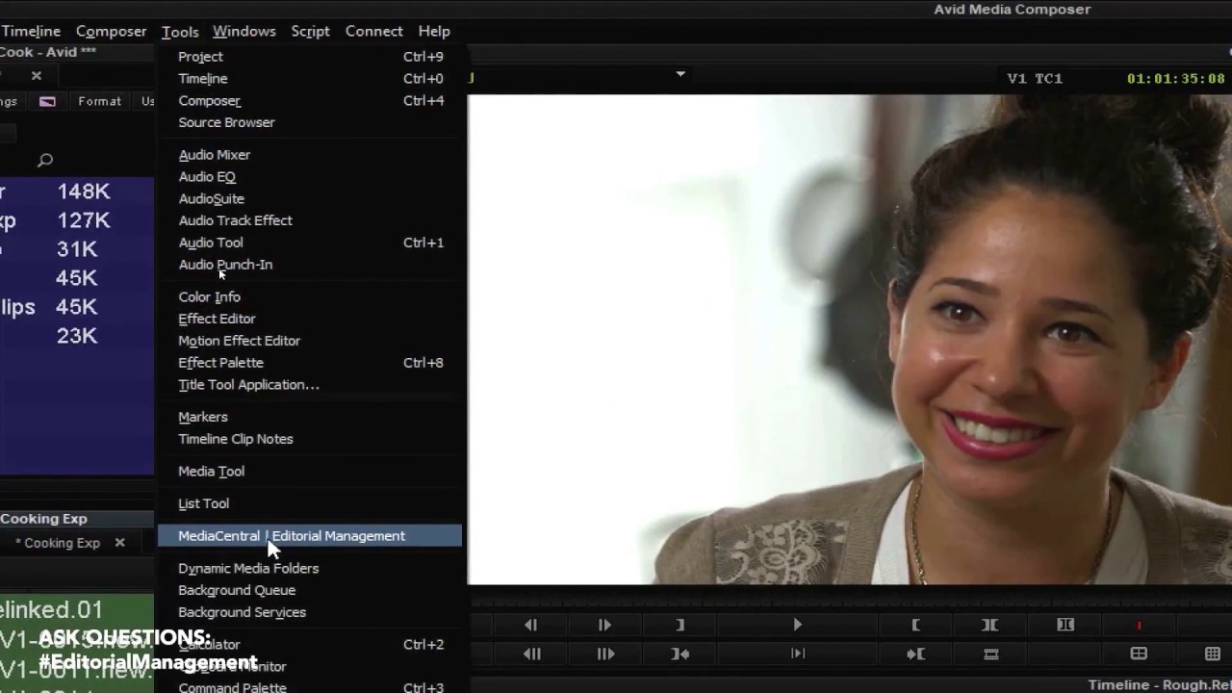Open the dropdown arrow above the monitor
This screenshot has height=693, width=1232.
tap(680, 74)
